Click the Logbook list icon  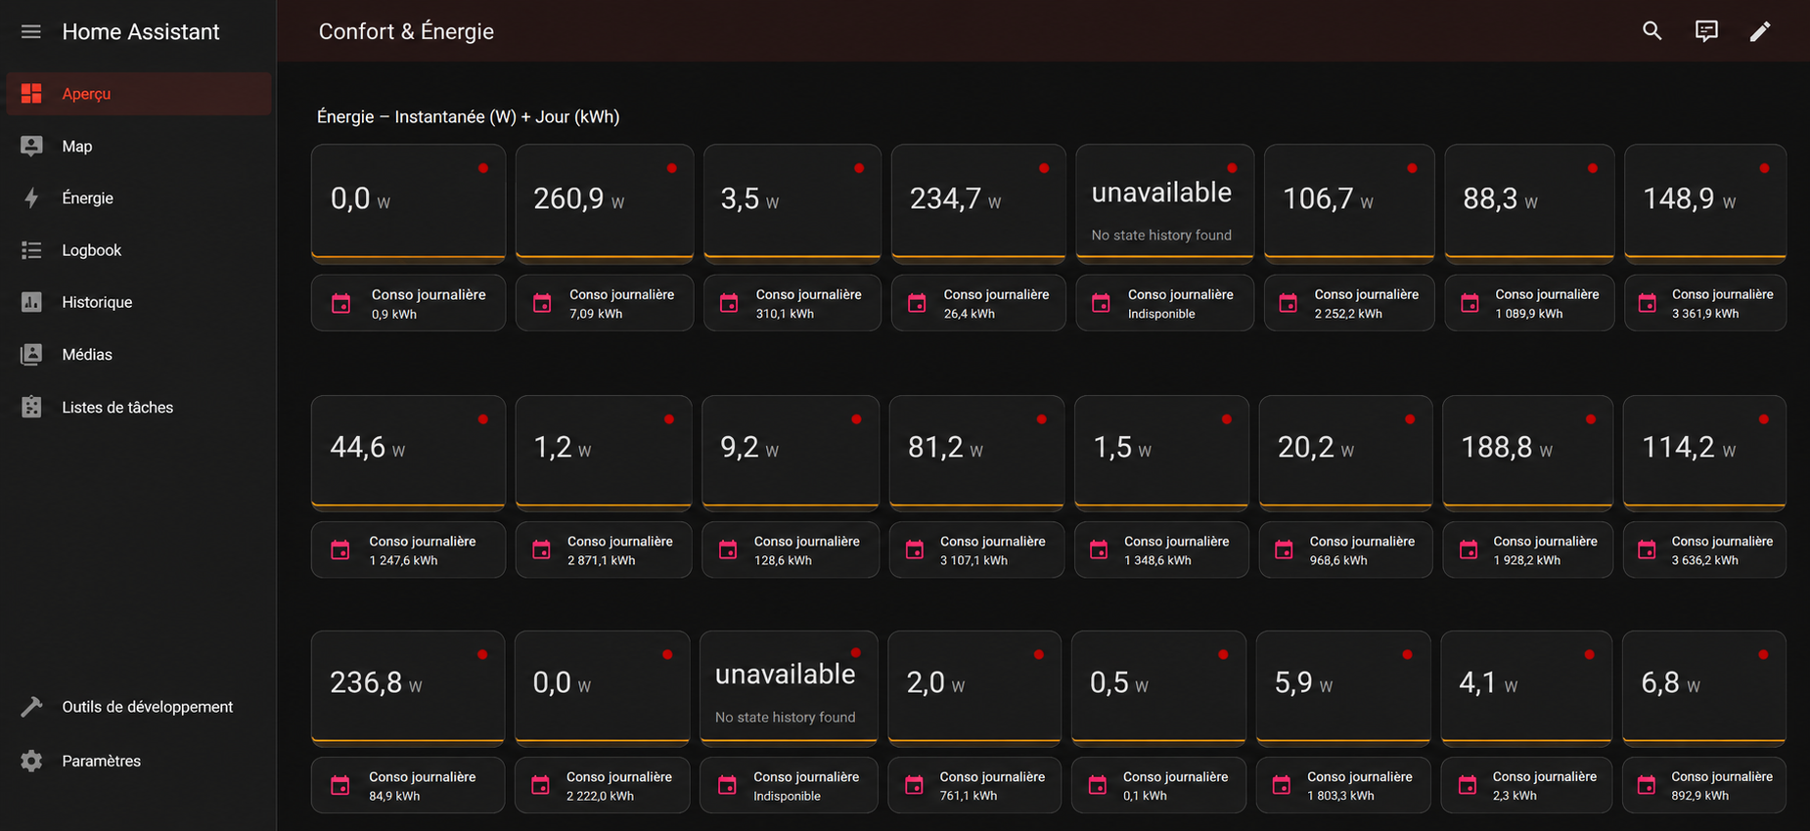pyautogui.click(x=31, y=250)
